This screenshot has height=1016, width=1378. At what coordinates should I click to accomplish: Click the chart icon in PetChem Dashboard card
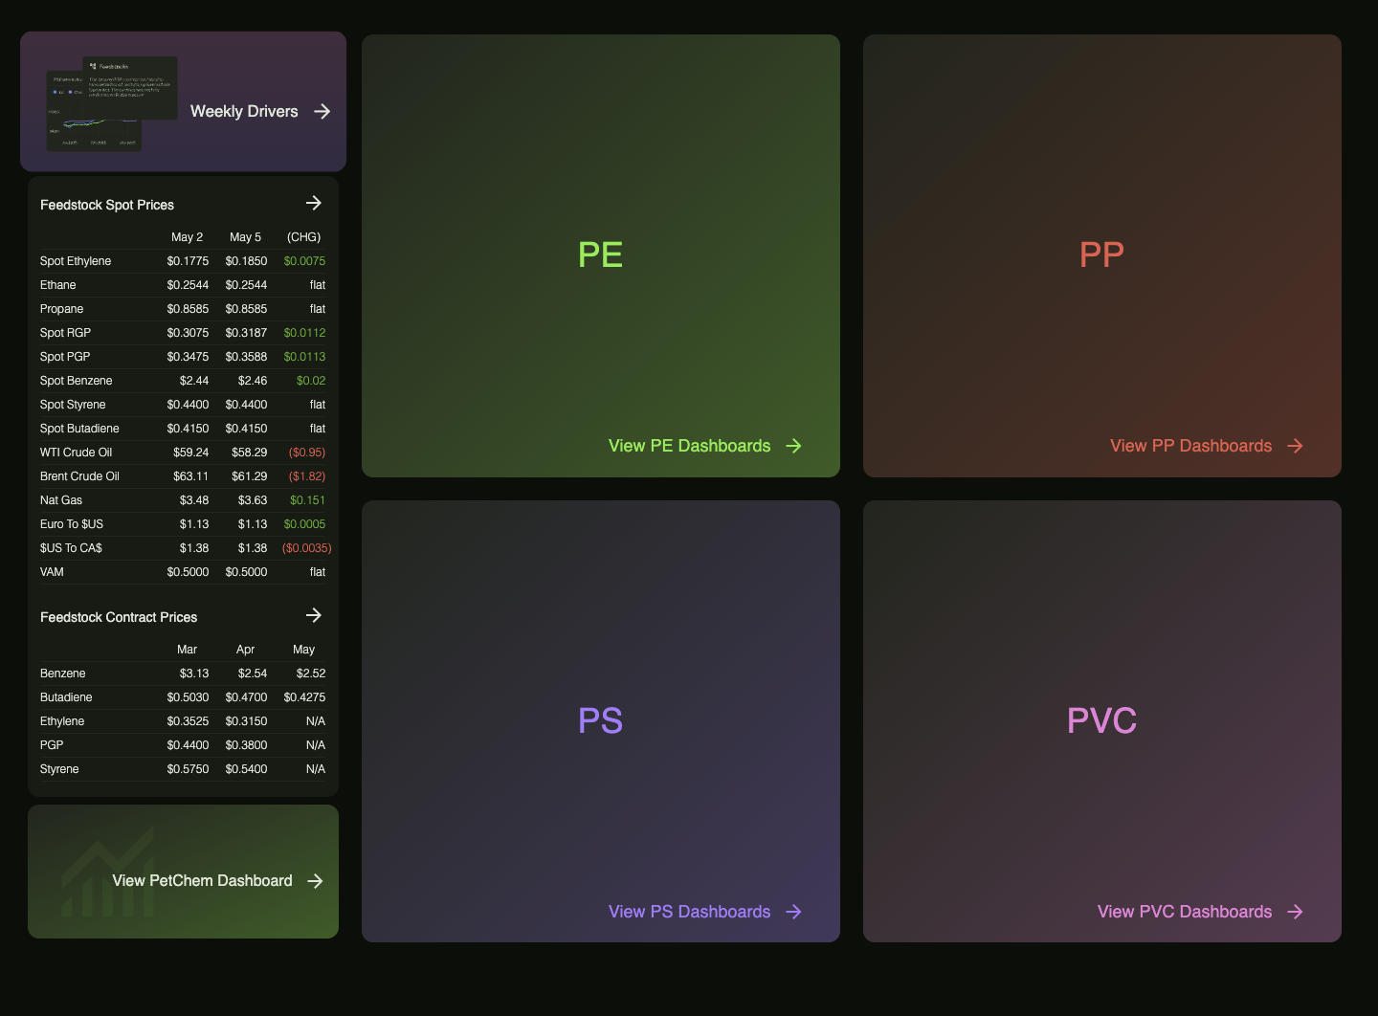point(108,872)
